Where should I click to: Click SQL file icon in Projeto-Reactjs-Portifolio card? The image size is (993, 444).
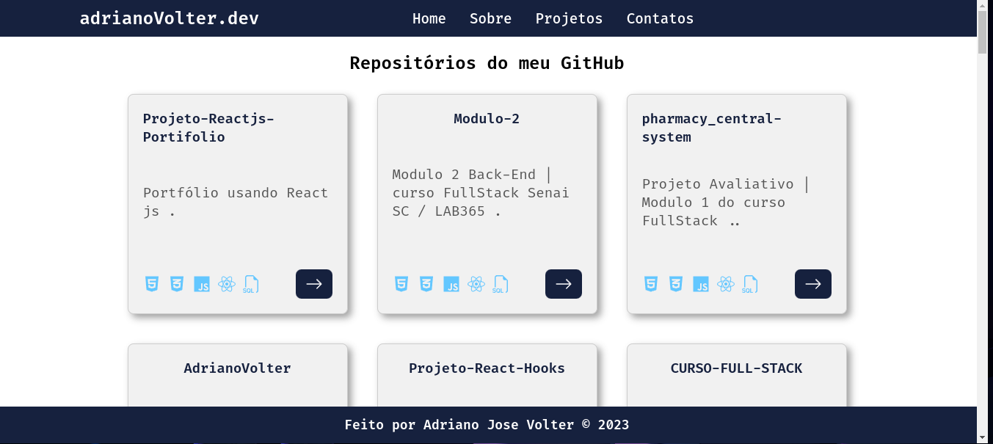click(251, 284)
